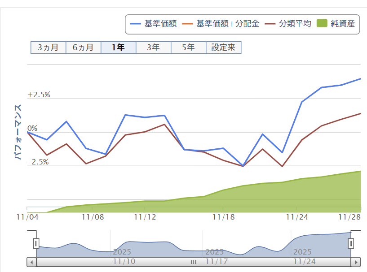The height and width of the screenshot is (272, 367).
Task: Select the 3ヵ月 period tab
Action: click(48, 47)
